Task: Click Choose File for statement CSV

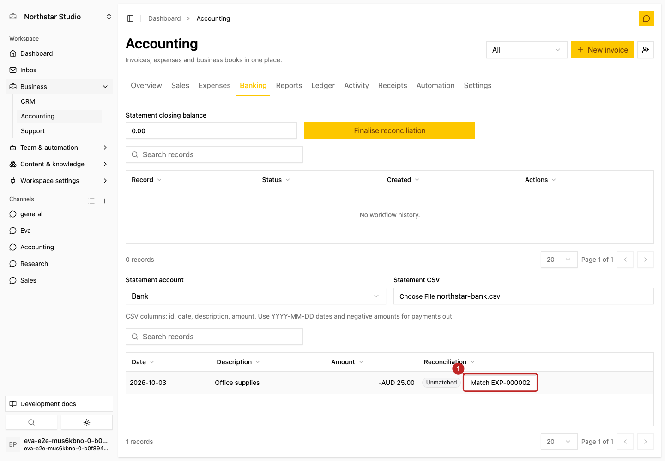Action: (417, 296)
